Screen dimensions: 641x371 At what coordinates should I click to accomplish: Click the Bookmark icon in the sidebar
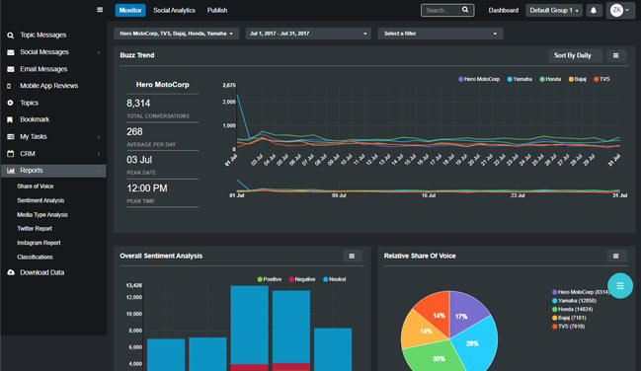(10, 119)
